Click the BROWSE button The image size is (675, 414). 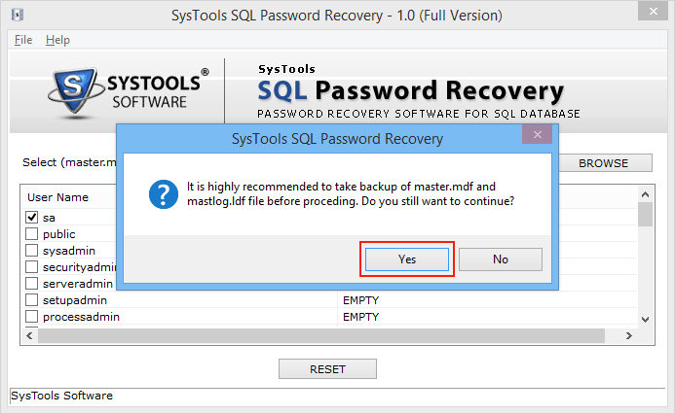603,163
